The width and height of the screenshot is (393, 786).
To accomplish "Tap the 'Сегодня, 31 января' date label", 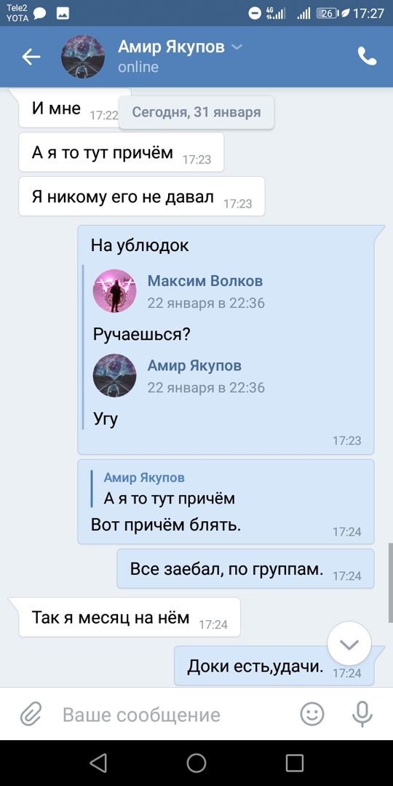I will tap(196, 112).
